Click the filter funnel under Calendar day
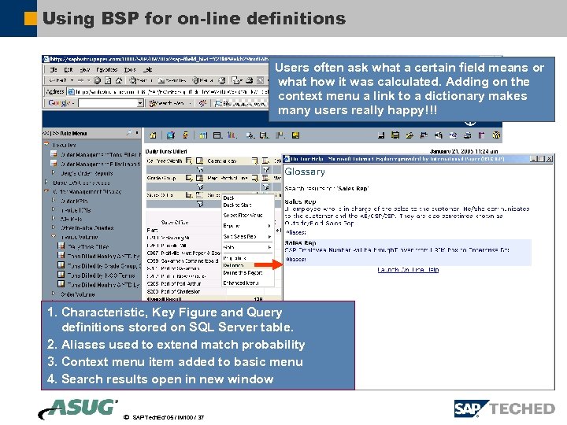567x425 pixels. 266,169
